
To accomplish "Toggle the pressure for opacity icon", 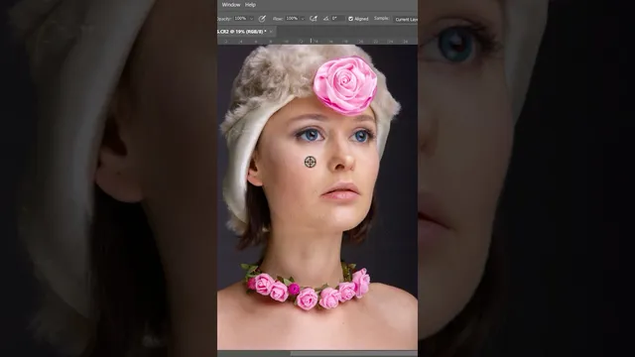I will [x=262, y=19].
